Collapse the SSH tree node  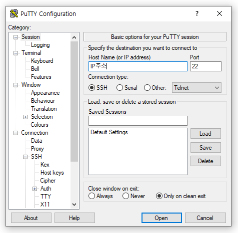click(x=25, y=157)
